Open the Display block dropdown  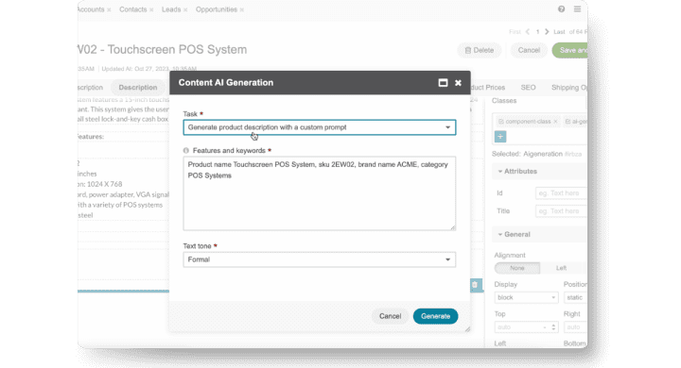(526, 297)
